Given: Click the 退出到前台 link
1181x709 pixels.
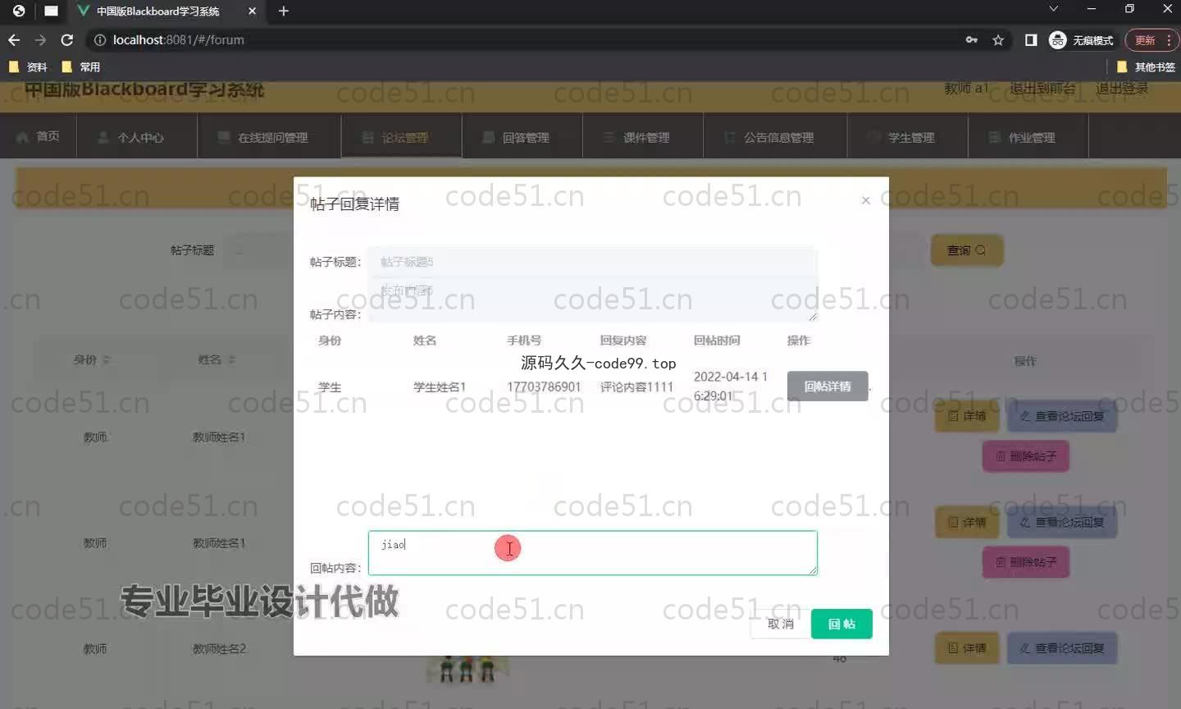Looking at the screenshot, I should coord(1042,88).
